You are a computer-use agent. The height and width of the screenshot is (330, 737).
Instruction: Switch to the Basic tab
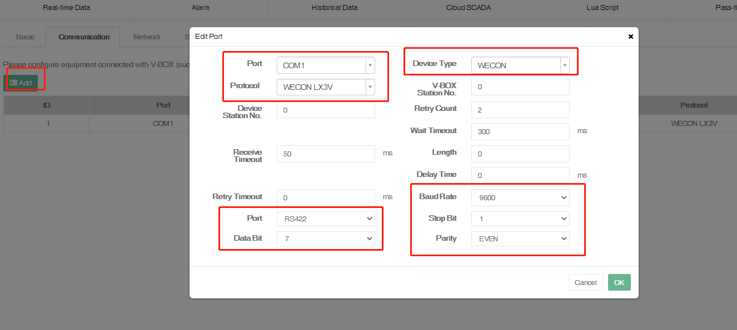pyautogui.click(x=25, y=37)
